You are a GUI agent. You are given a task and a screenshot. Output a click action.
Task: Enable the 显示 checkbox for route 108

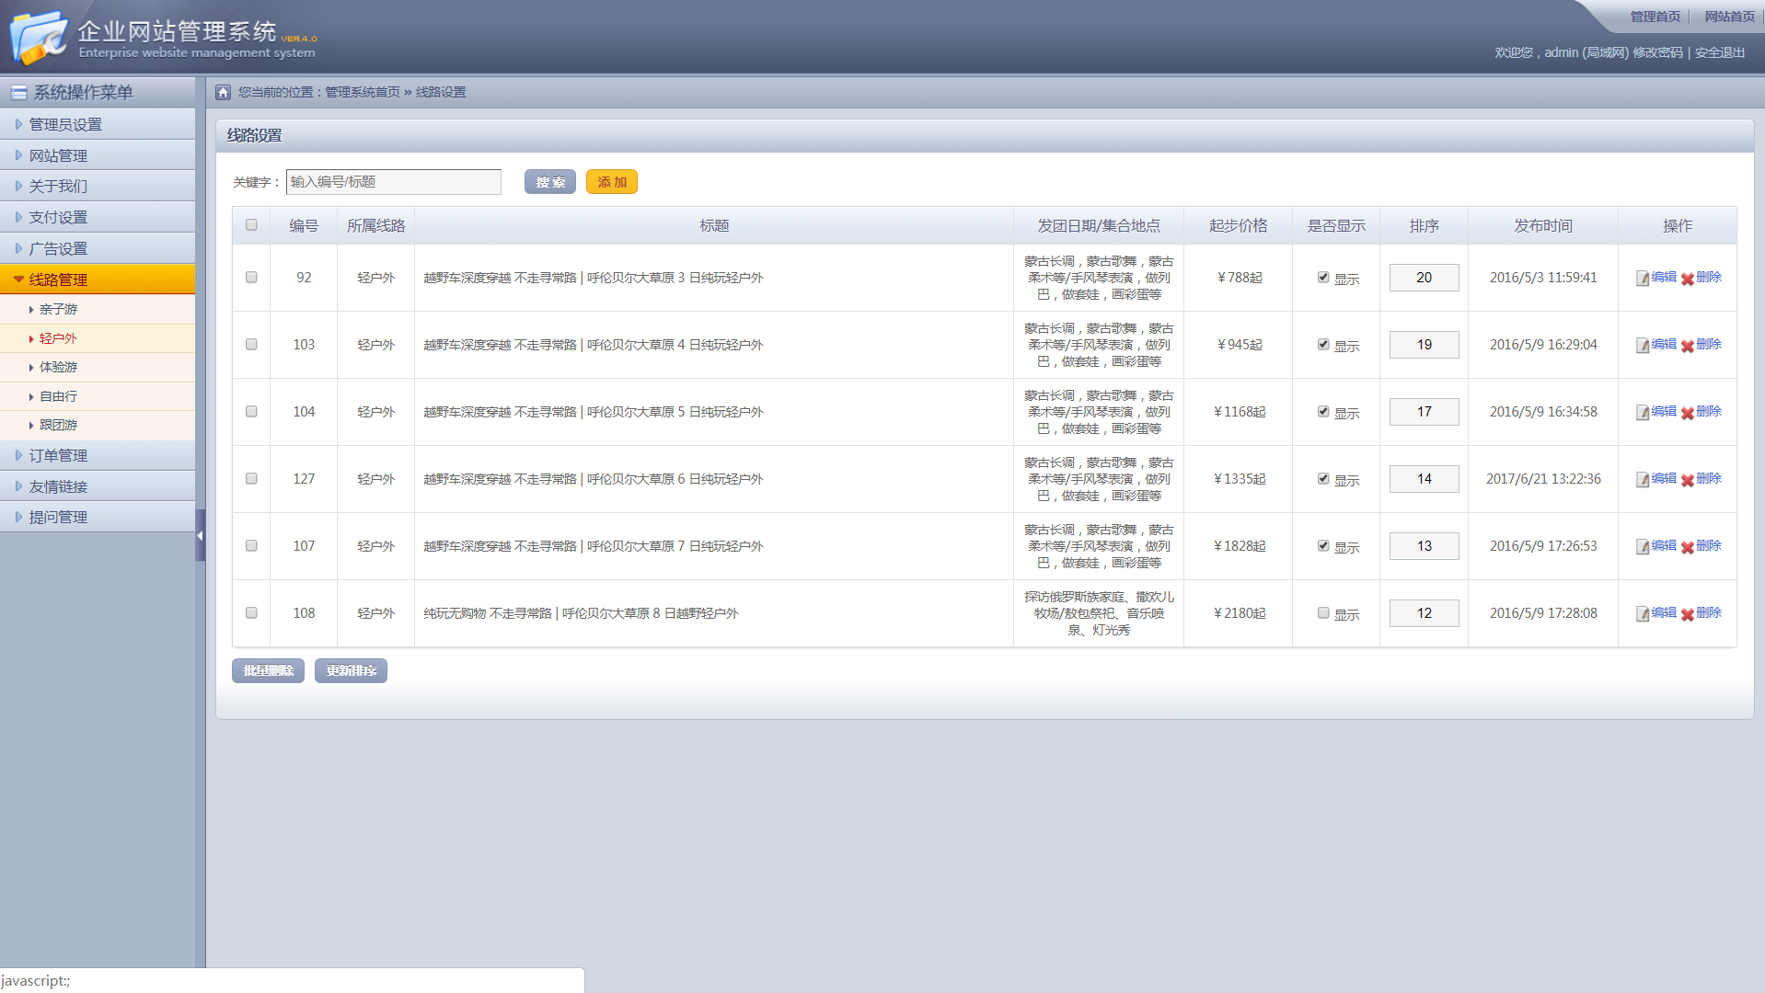(1323, 613)
